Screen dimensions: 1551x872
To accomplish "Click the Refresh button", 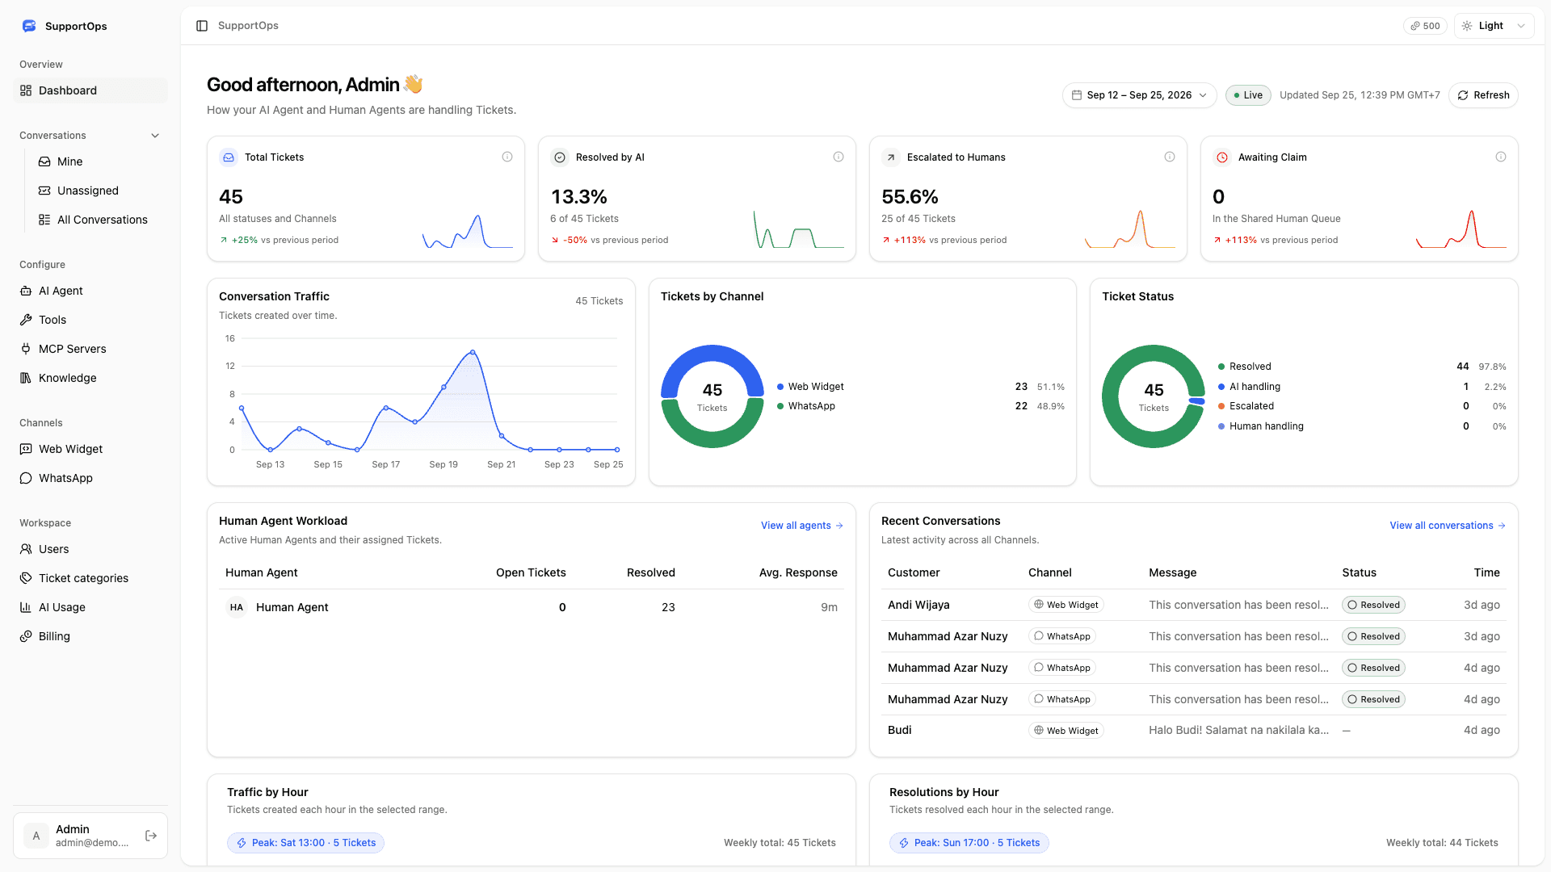I will [x=1483, y=95].
